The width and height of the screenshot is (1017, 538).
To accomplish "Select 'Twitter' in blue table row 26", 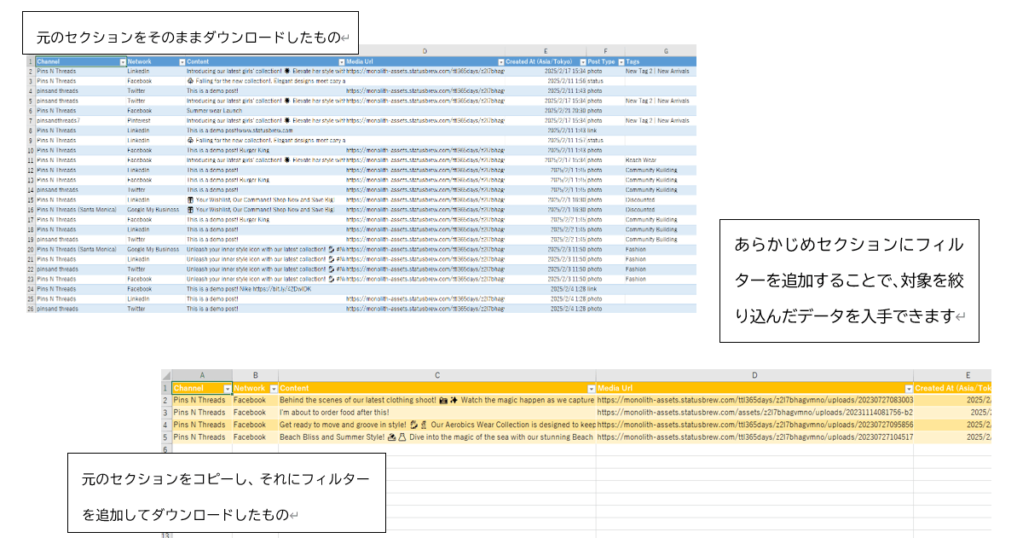I will (156, 309).
